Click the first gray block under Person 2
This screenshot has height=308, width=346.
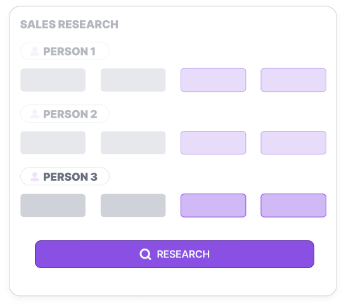coord(53,143)
